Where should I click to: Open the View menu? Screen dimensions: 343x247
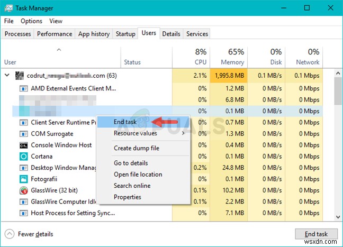tap(56, 21)
